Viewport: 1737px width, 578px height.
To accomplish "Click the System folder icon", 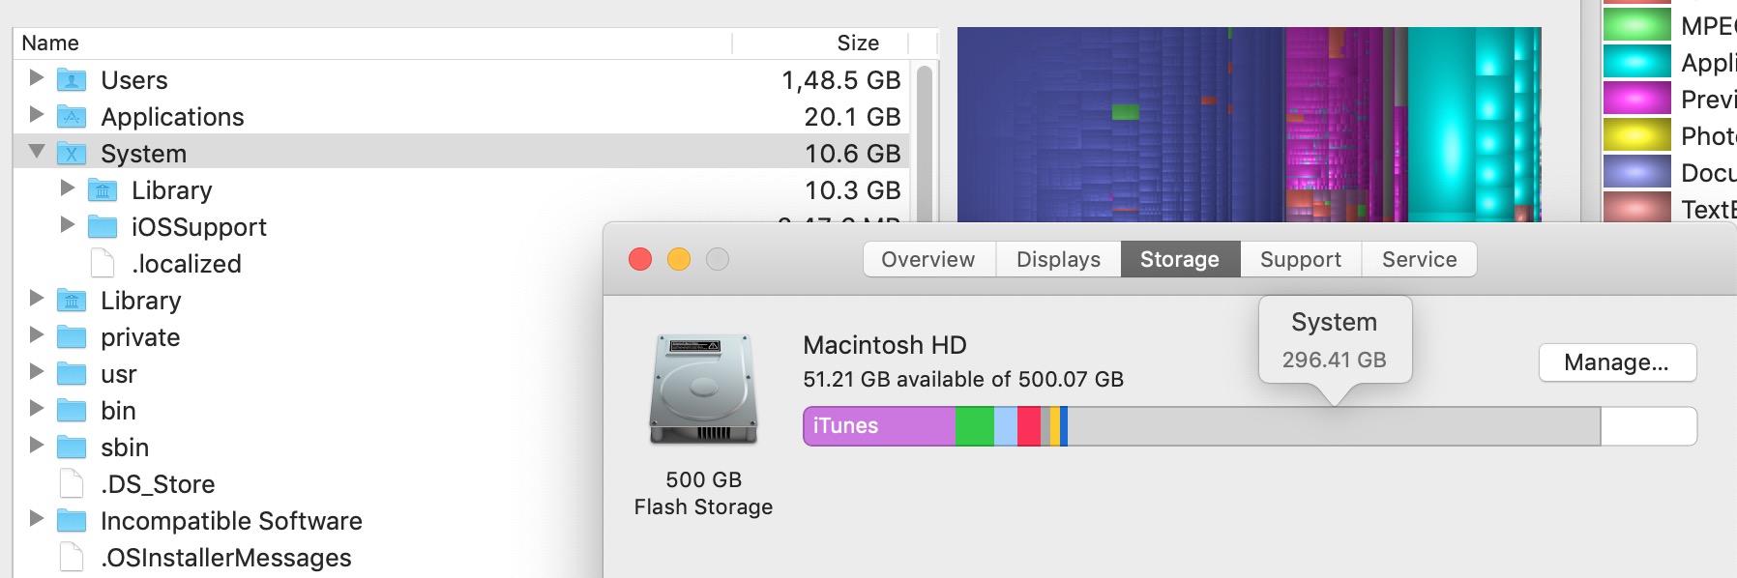I will [x=72, y=154].
